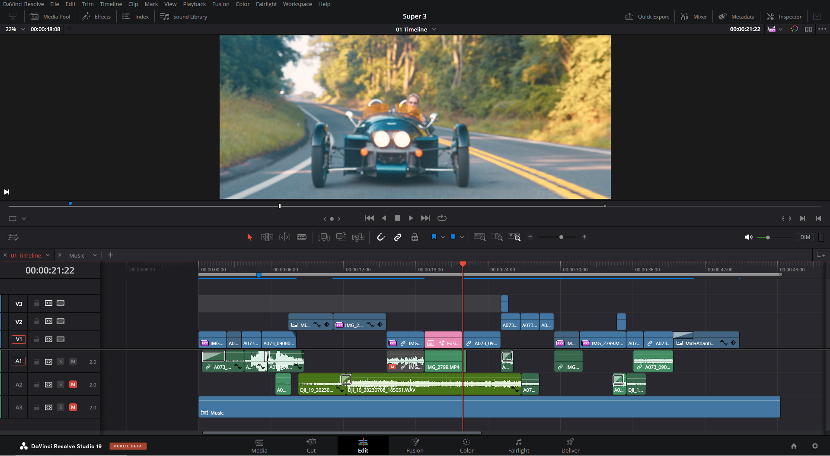Open the 01 Timeline name dropdown
This screenshot has width=830, height=456.
434,29
